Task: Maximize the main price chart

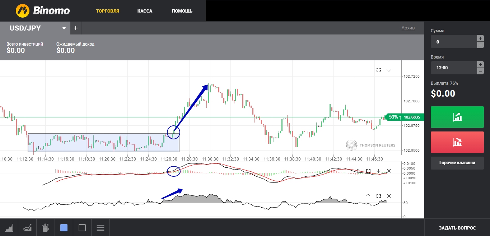Action: 378,70
